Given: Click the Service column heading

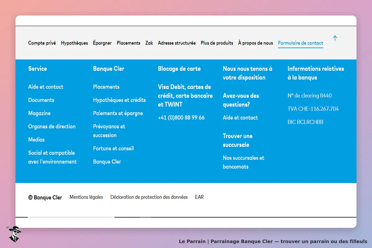Looking at the screenshot, I should coord(38,69).
